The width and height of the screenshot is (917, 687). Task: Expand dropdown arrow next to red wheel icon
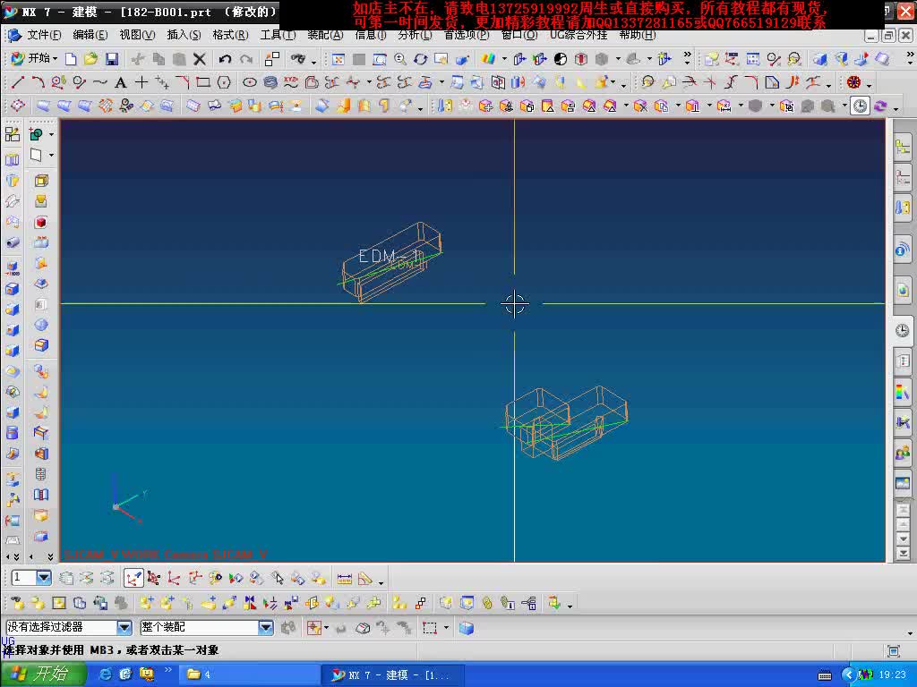point(869,85)
